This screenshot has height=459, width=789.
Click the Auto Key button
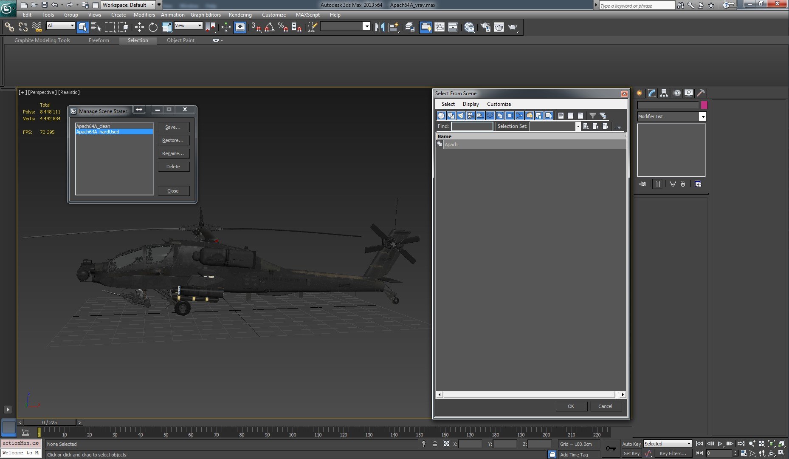coord(631,444)
